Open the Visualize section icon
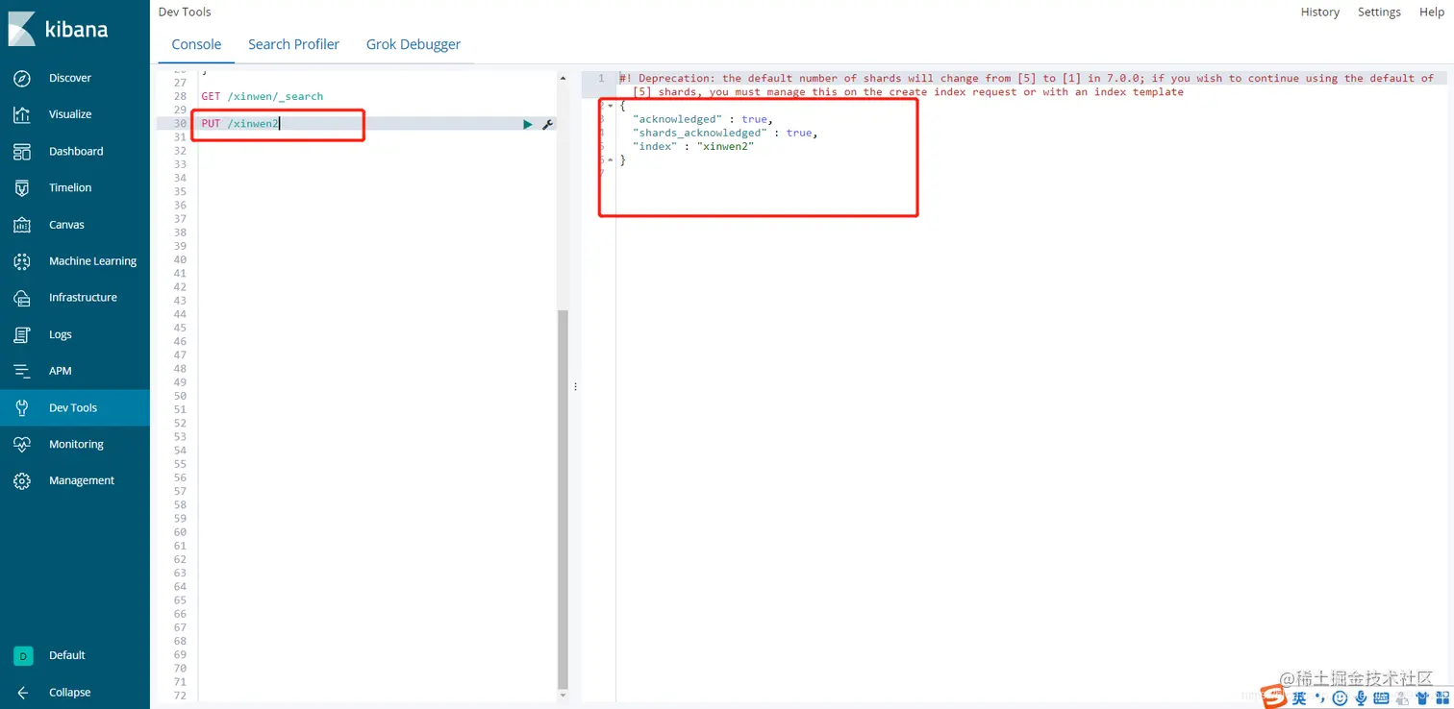Image resolution: width=1454 pixels, height=709 pixels. tap(22, 114)
